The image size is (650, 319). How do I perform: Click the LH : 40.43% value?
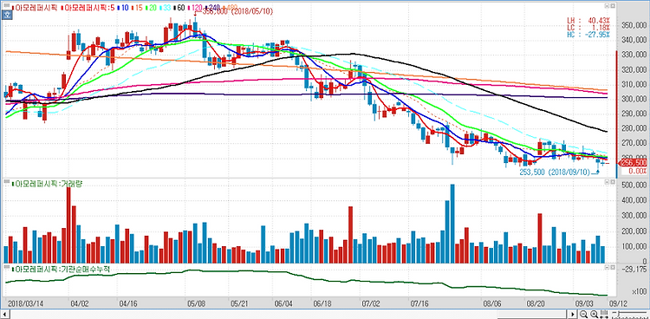tap(588, 20)
